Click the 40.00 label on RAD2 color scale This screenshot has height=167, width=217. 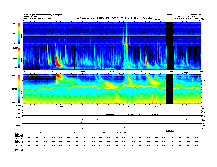15,23
